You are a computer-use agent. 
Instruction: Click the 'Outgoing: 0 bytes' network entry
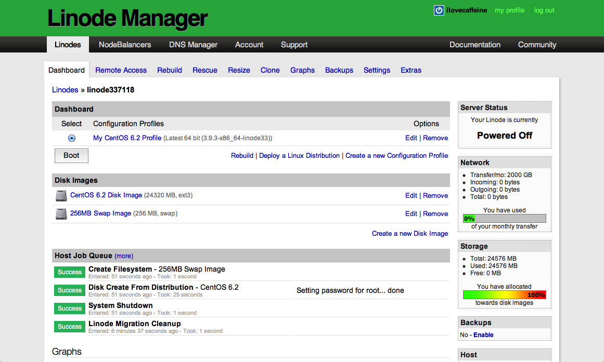(495, 189)
